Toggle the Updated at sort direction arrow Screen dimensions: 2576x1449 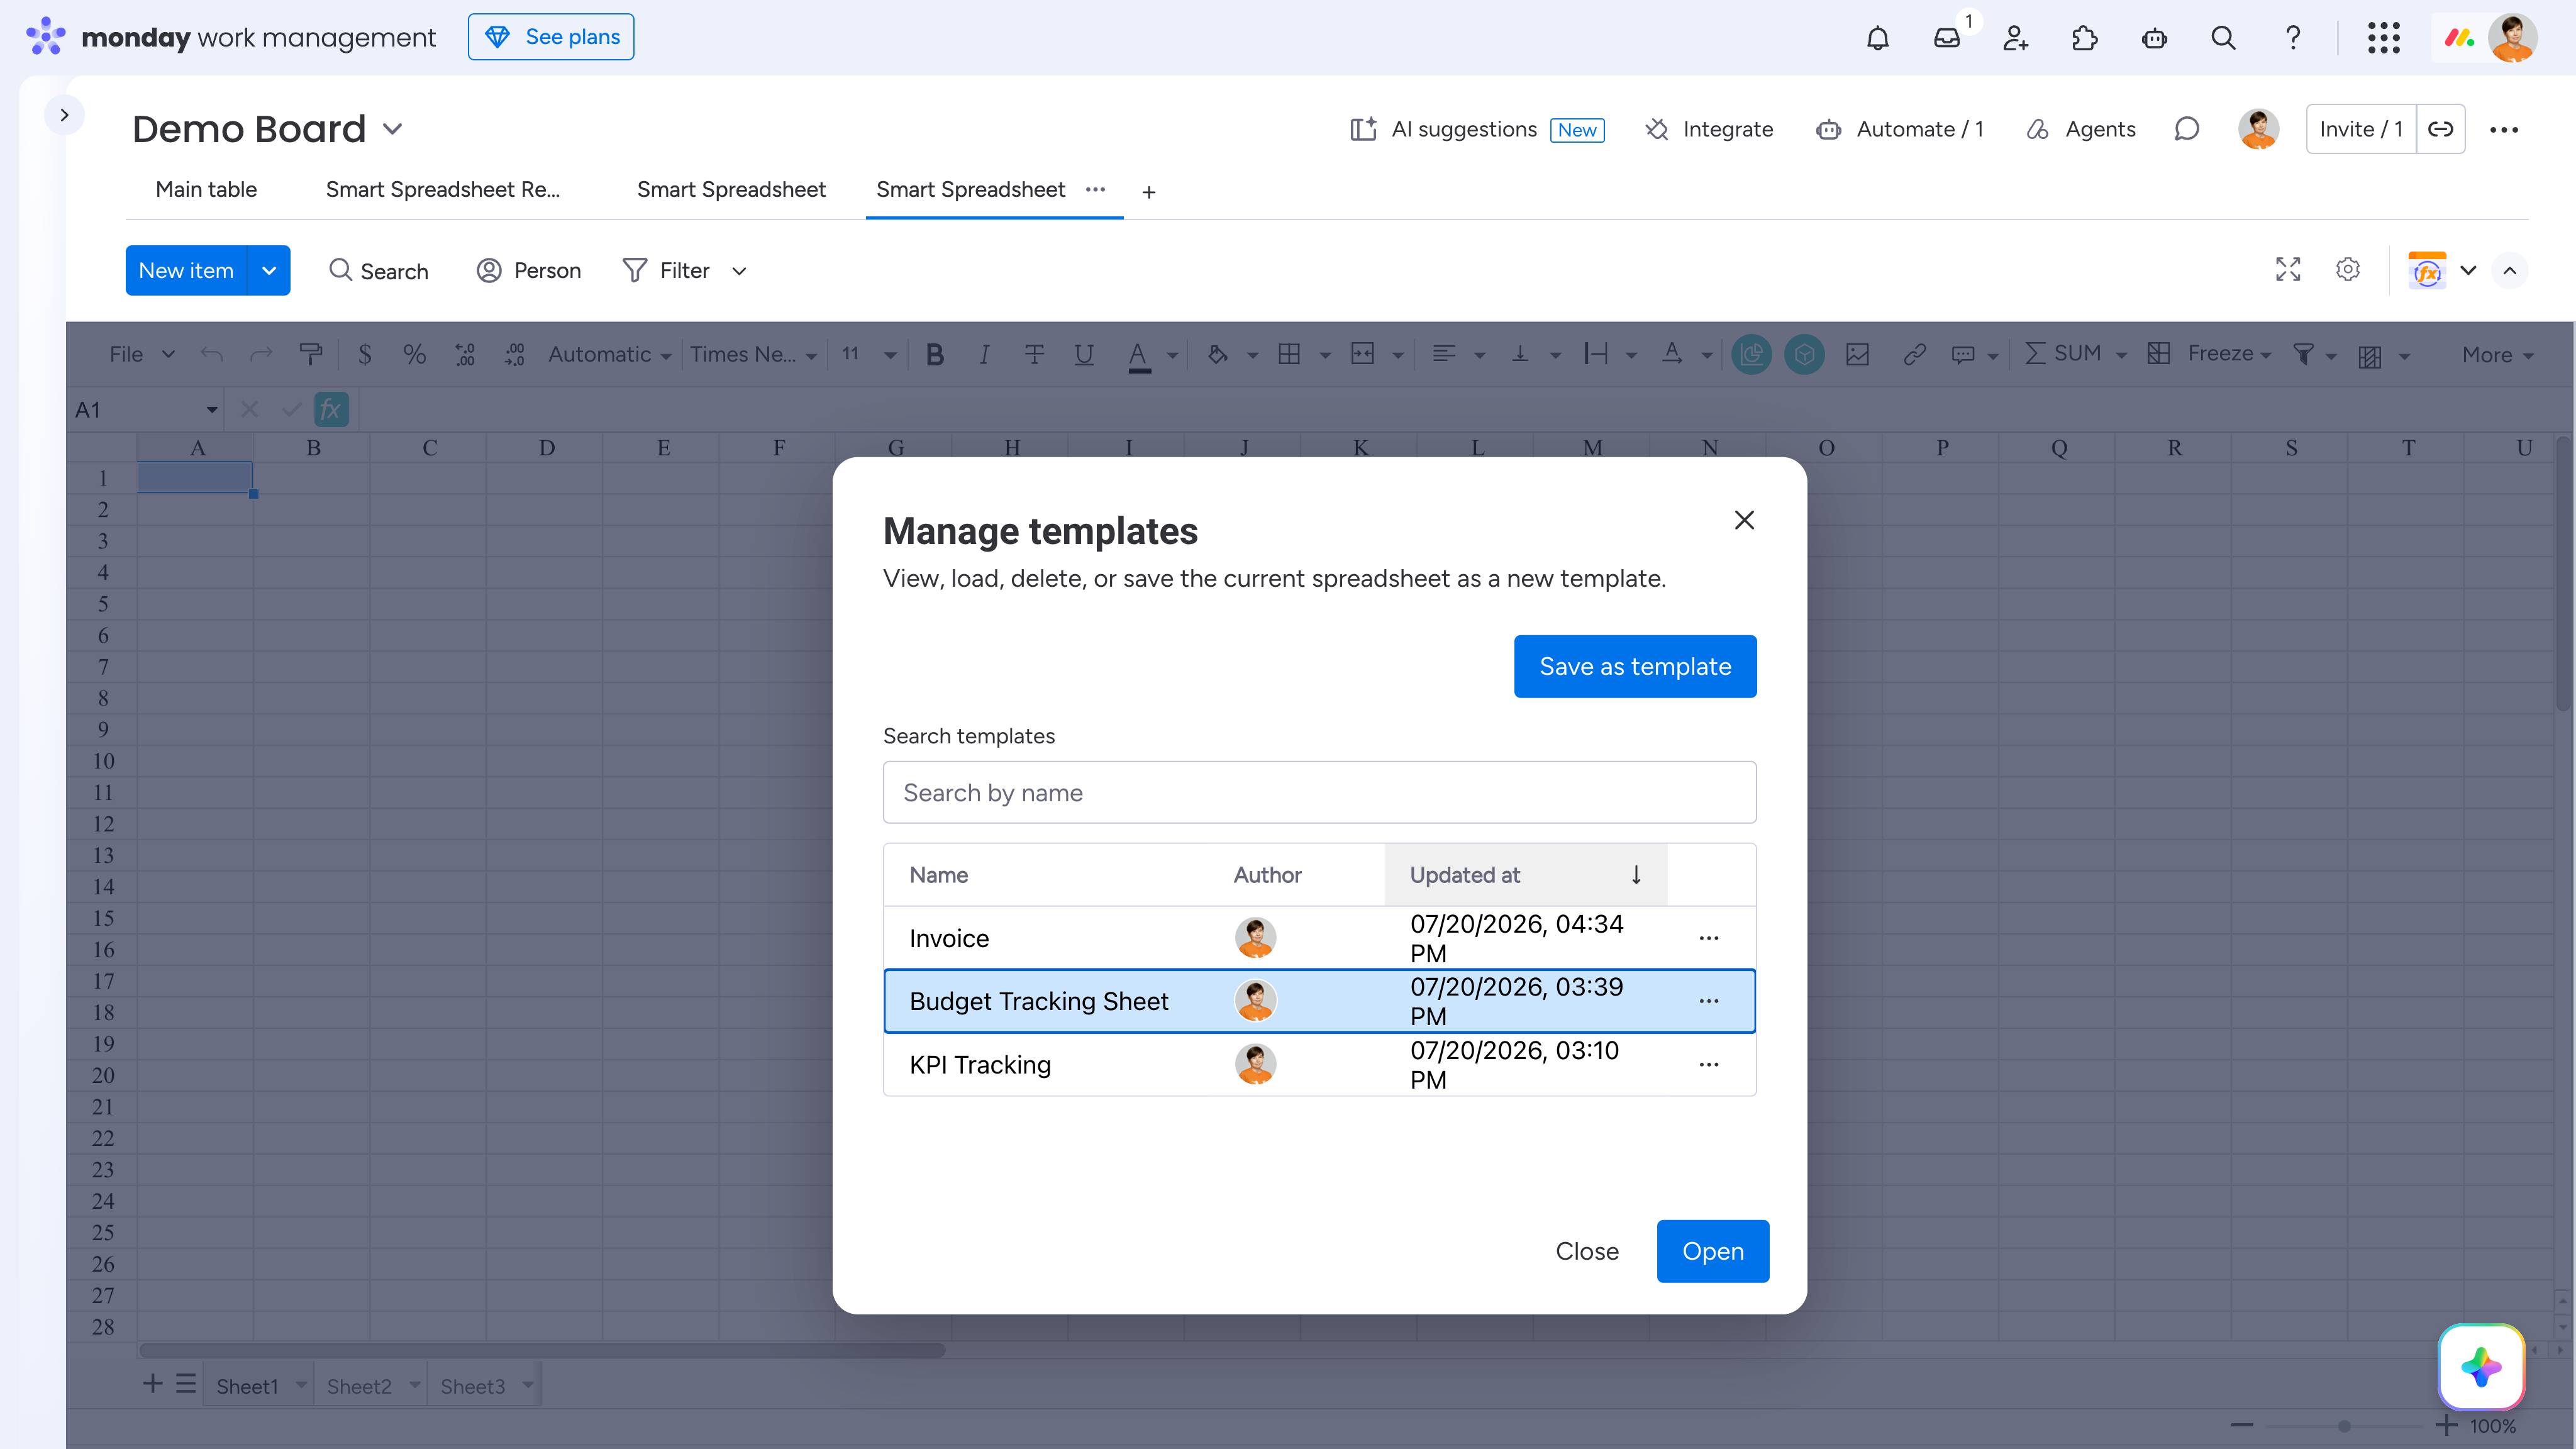(x=1636, y=875)
